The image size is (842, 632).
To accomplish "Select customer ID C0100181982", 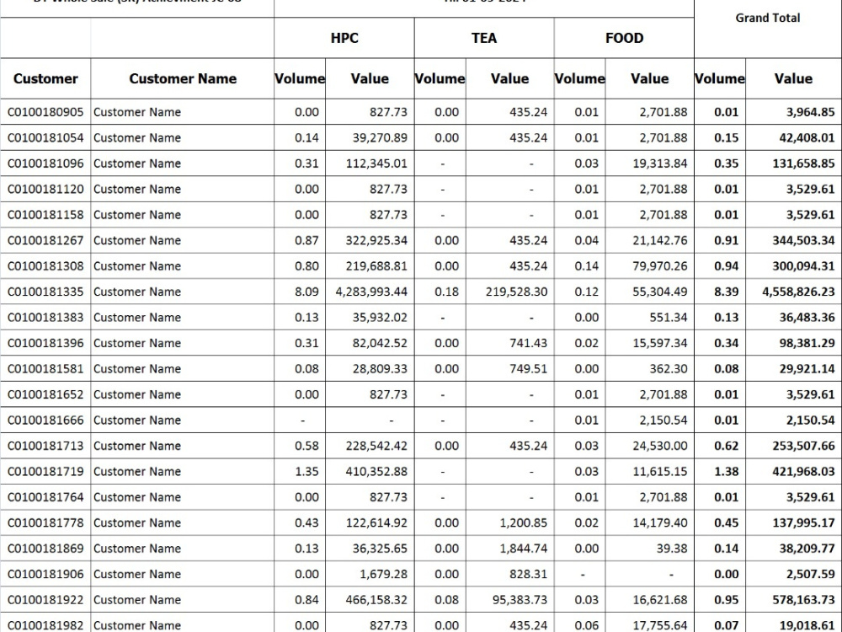I will [x=45, y=625].
